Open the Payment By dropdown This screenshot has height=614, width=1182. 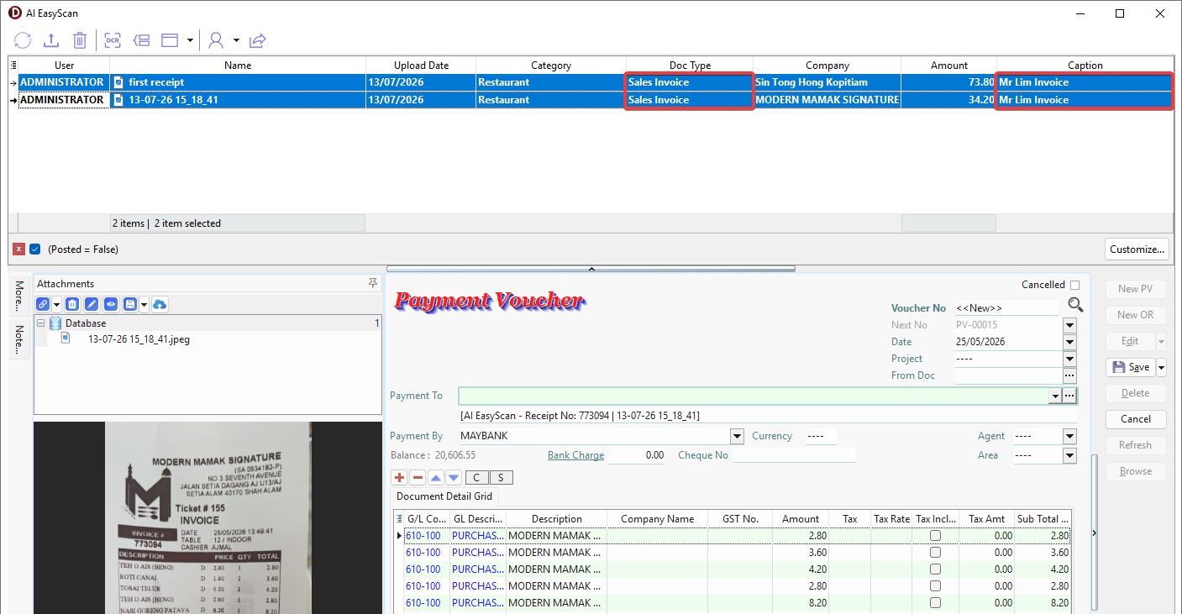737,436
